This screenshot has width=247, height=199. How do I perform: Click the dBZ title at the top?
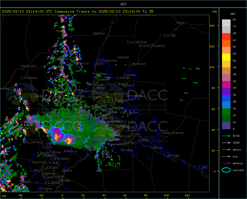coord(123,4)
